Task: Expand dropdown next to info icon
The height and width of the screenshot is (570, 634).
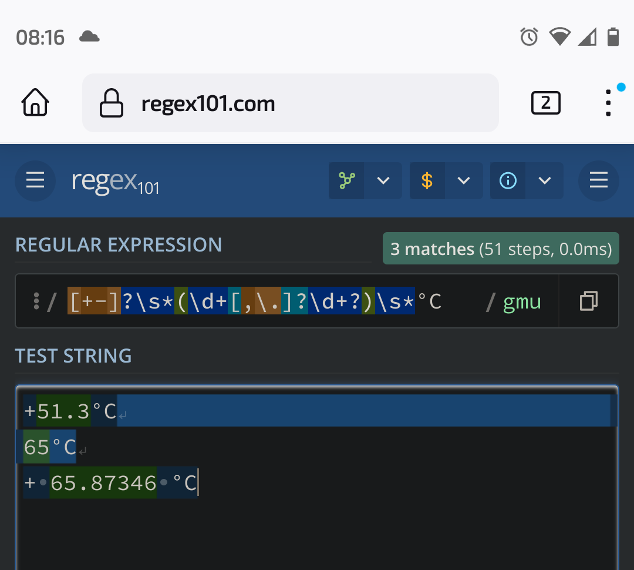Action: tap(545, 180)
